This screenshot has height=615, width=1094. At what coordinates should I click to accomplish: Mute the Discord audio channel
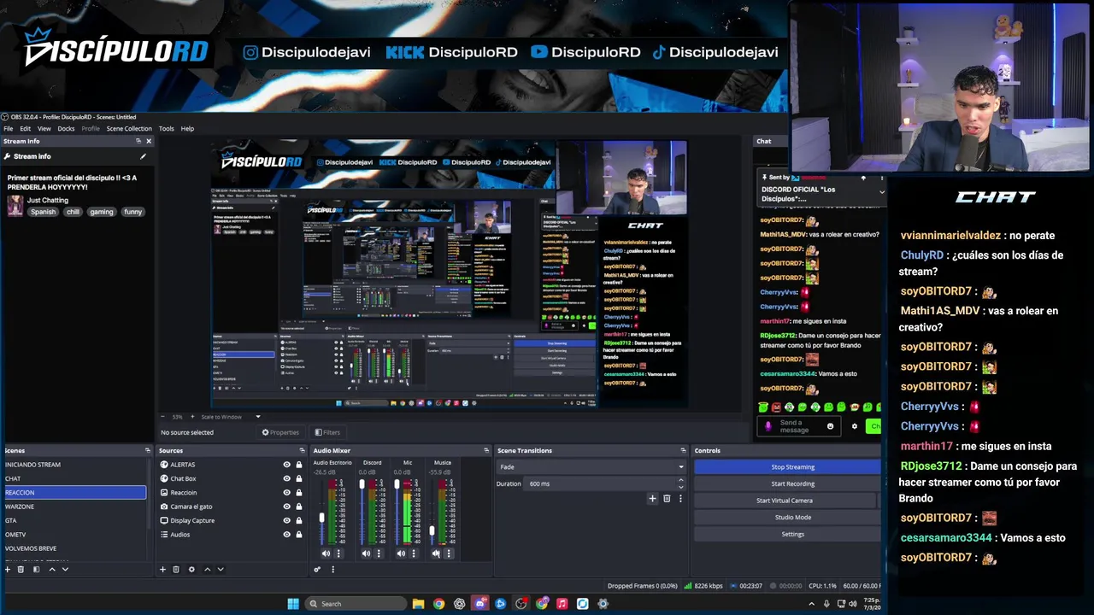366,553
